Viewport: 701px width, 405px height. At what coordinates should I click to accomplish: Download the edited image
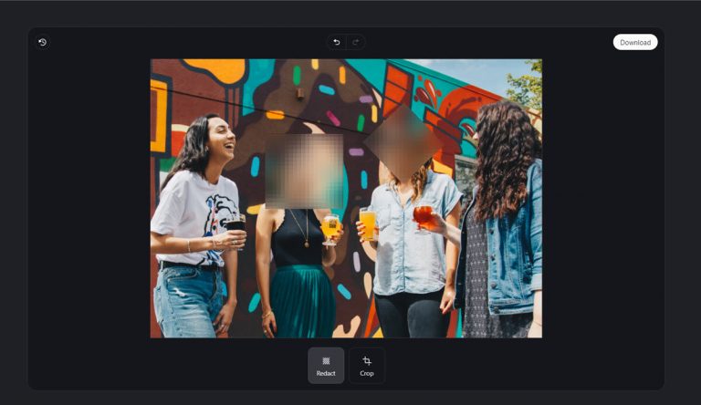634,42
